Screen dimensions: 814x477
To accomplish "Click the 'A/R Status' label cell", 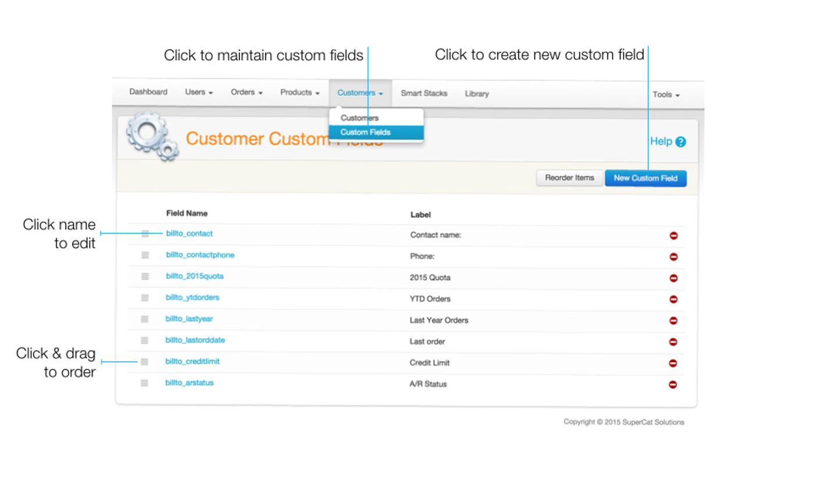I will (428, 384).
